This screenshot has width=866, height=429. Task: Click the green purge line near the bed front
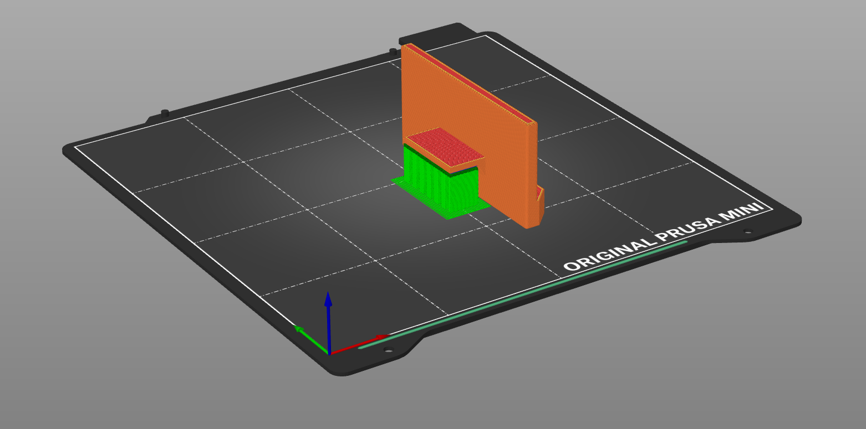[523, 295]
